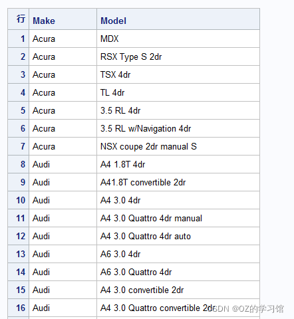Screen dimensions: 294x319
Task: Select Audi Make cell in row 10
Action: 63,200
